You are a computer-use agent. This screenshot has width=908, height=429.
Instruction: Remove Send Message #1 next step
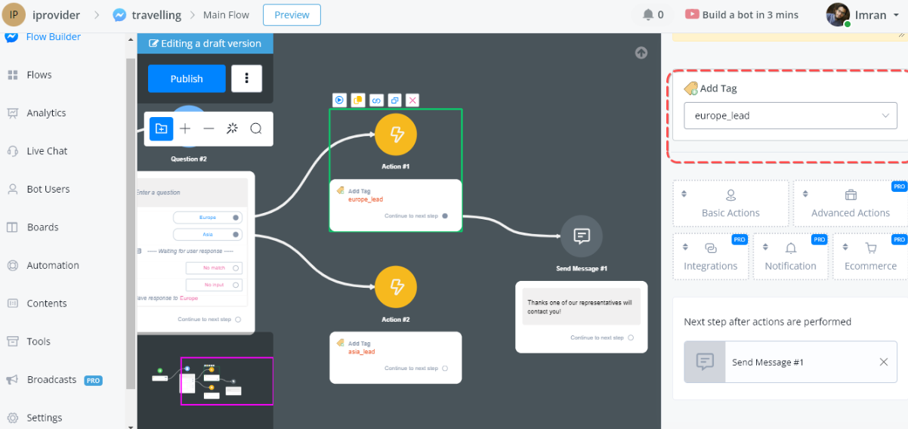(883, 362)
